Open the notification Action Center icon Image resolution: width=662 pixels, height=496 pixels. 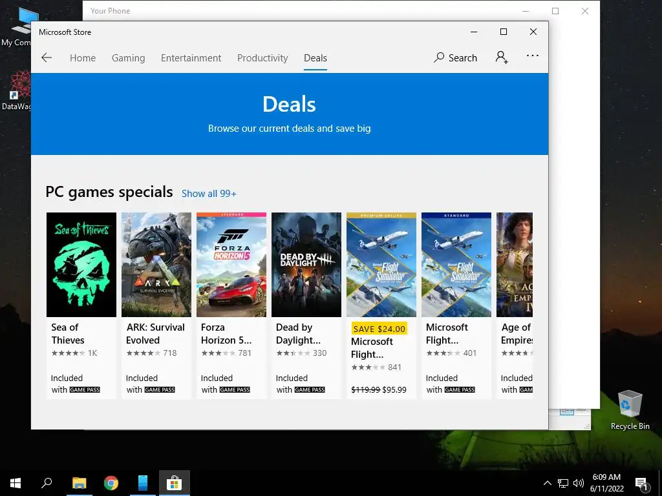(642, 483)
